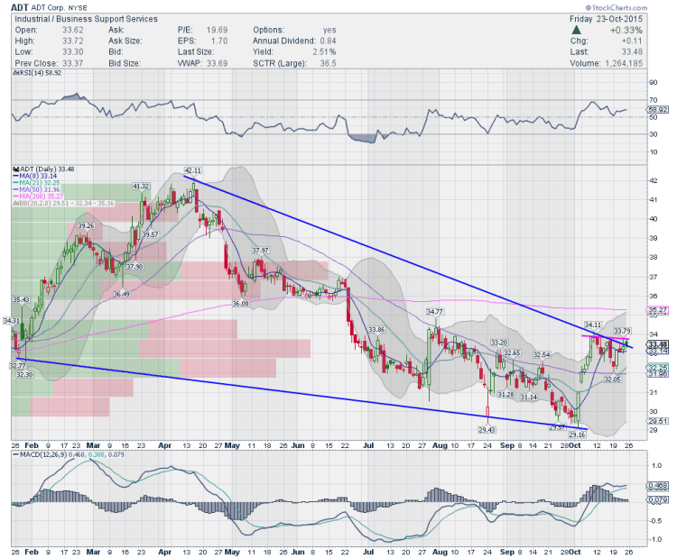This screenshot has height=558, width=677.
Task: Click the date 'Friday 23-Oct-2015'
Action: (x=606, y=19)
